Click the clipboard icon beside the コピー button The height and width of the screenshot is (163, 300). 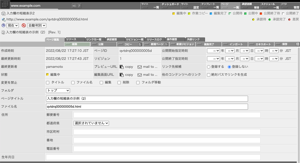[x=140, y=44]
